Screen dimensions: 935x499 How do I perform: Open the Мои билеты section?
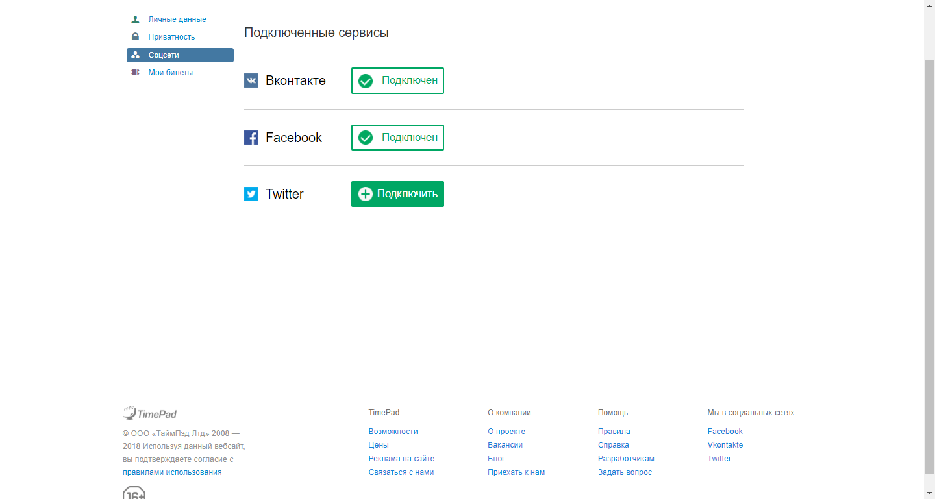171,72
